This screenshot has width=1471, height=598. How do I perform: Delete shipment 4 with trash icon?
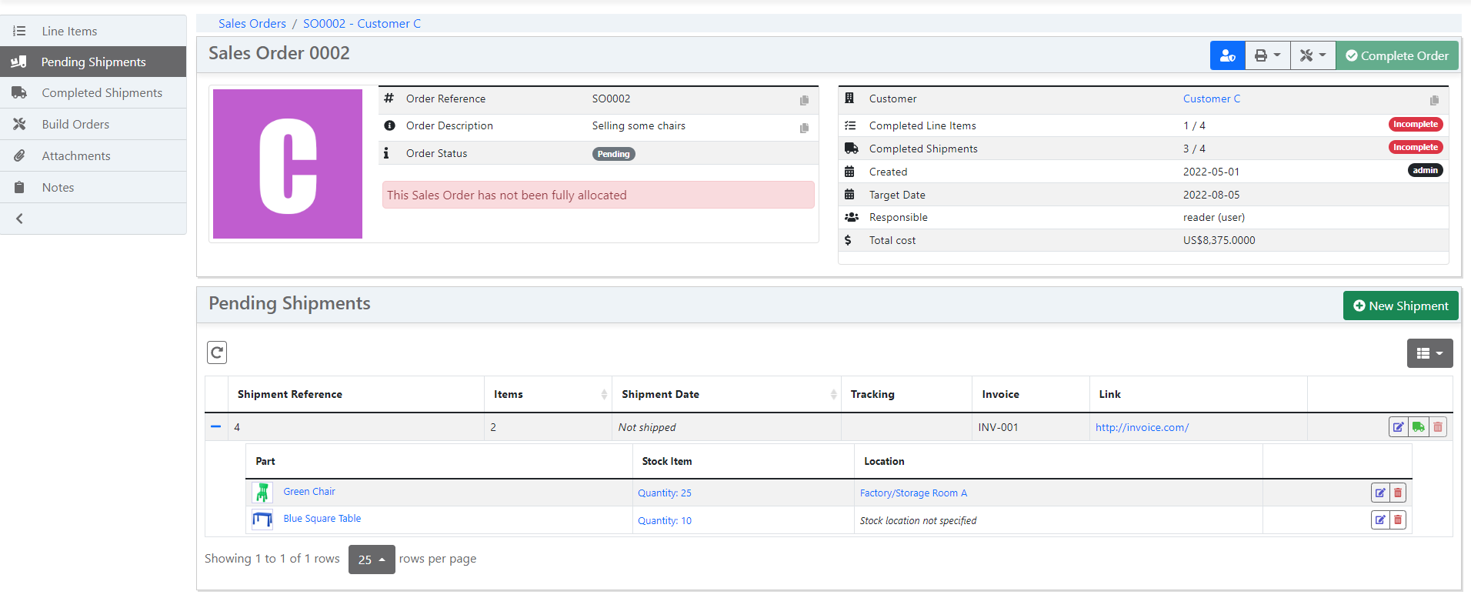tap(1438, 427)
